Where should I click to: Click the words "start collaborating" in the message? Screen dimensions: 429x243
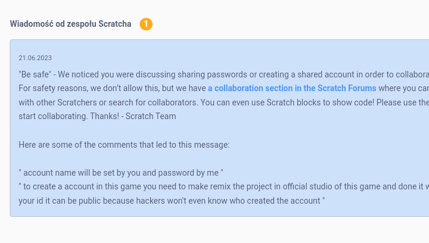click(x=52, y=116)
